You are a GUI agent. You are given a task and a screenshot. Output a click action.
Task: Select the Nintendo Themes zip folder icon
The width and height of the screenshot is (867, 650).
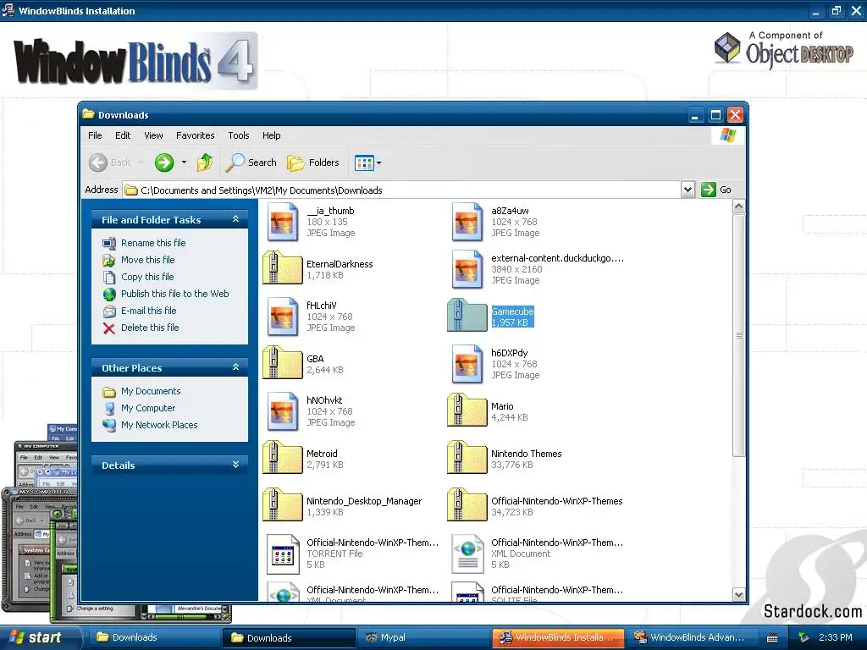click(467, 458)
